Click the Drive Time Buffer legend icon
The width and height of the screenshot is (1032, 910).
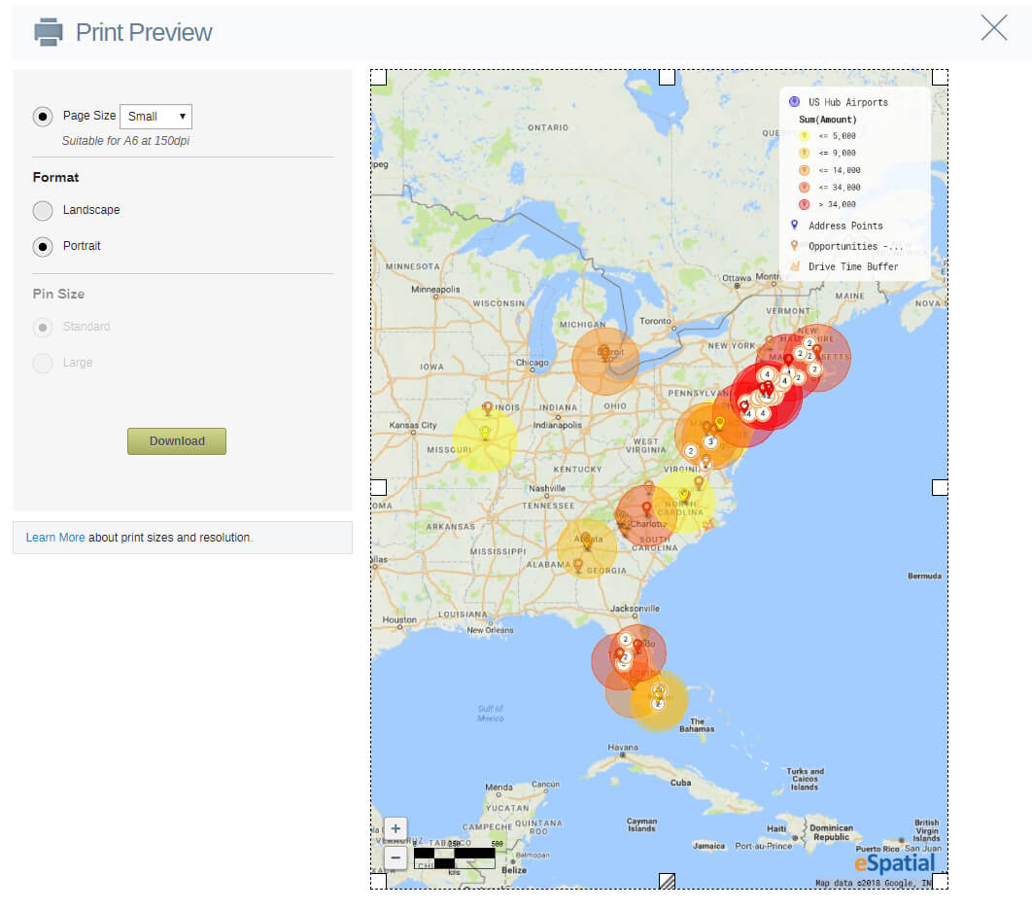(x=795, y=266)
